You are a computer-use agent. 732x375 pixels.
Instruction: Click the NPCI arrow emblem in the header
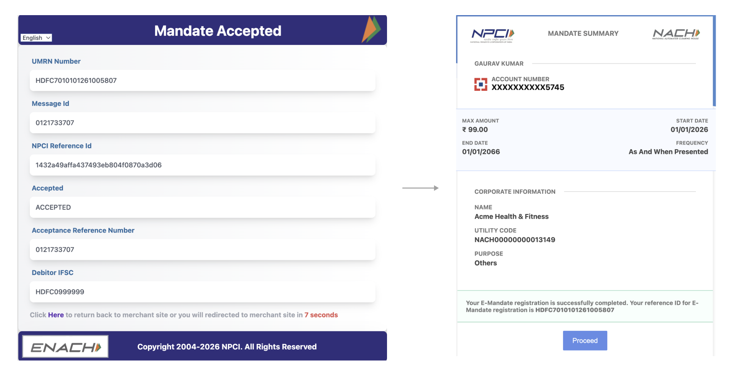[x=371, y=30]
